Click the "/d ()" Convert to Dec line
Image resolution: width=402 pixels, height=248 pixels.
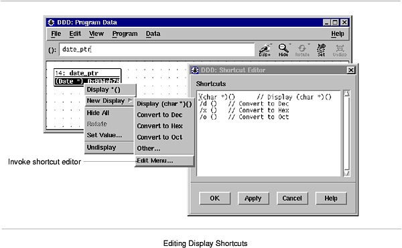point(245,104)
